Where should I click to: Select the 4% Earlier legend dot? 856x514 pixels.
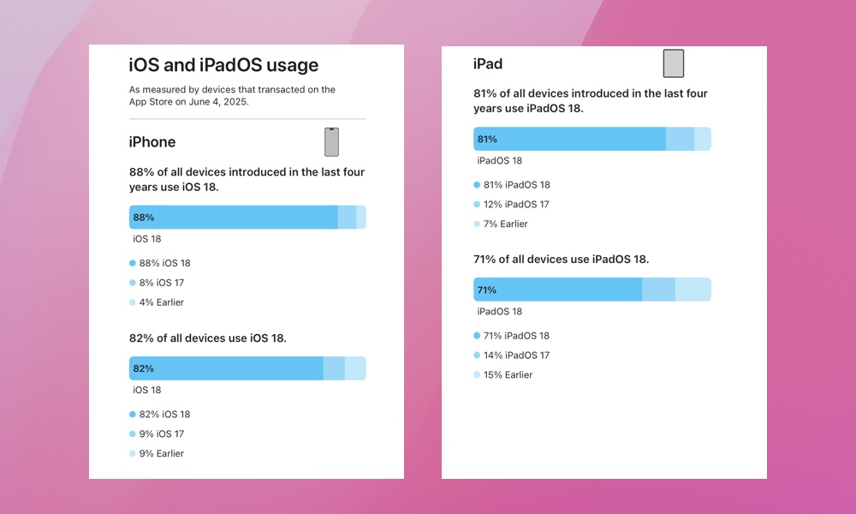[x=132, y=302]
